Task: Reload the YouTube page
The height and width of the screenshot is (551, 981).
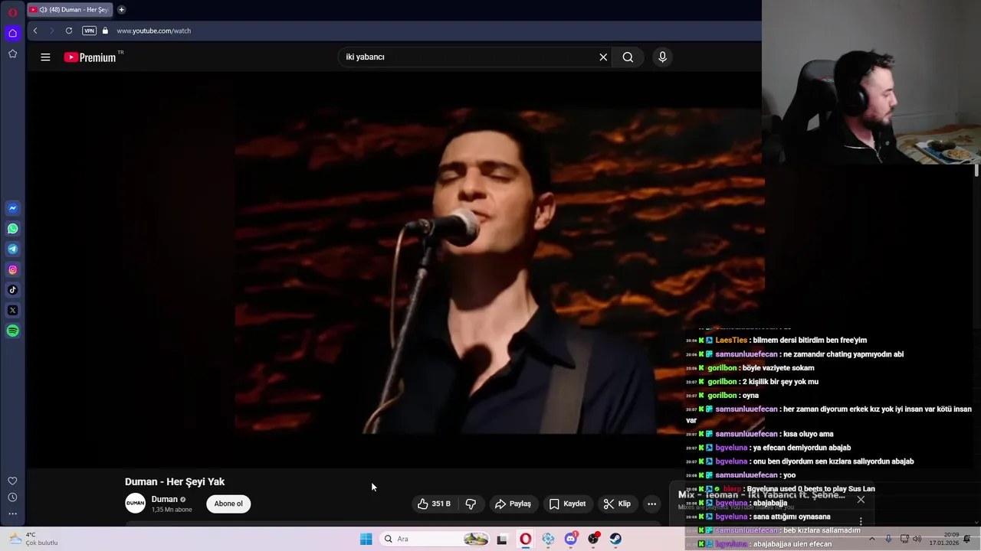Action: coord(69,31)
